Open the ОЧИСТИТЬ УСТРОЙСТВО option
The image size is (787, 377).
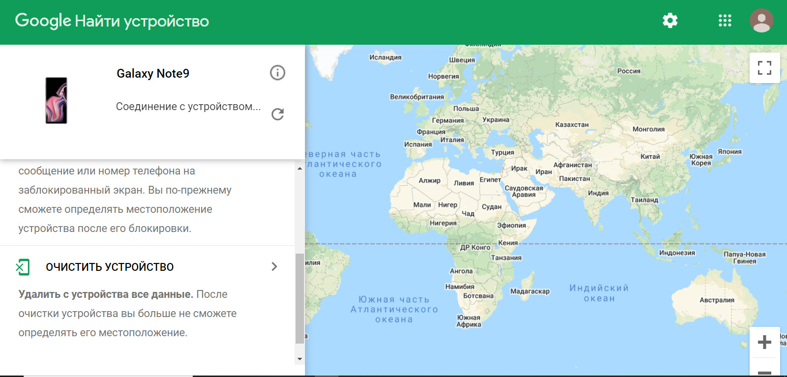pos(147,267)
